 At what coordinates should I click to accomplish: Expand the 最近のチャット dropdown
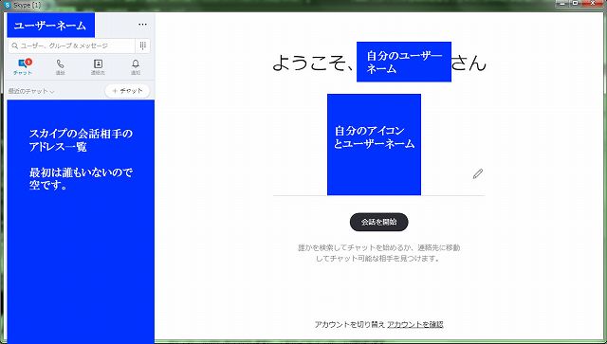(x=31, y=91)
